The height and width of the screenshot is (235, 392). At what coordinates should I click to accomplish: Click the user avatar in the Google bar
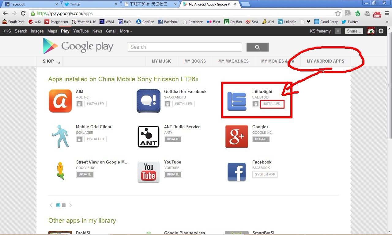coord(371,31)
